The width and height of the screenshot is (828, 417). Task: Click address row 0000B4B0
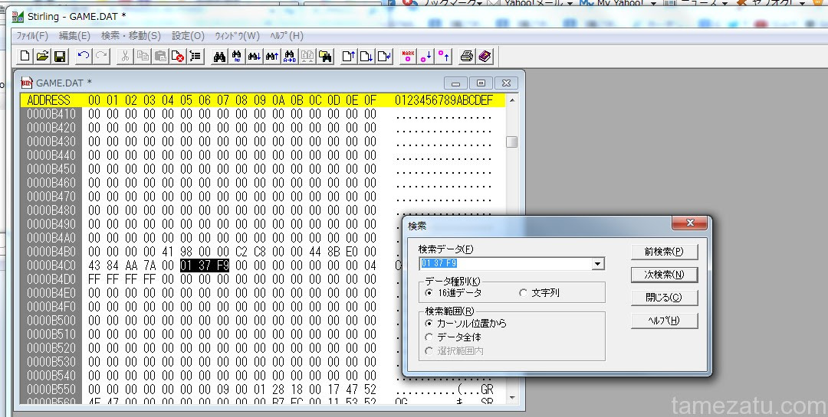(x=51, y=252)
